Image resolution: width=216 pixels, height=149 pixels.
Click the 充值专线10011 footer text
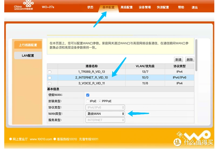tap(89, 139)
